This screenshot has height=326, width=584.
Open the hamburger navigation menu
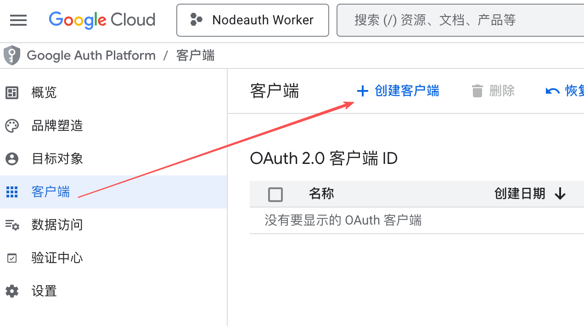click(18, 20)
